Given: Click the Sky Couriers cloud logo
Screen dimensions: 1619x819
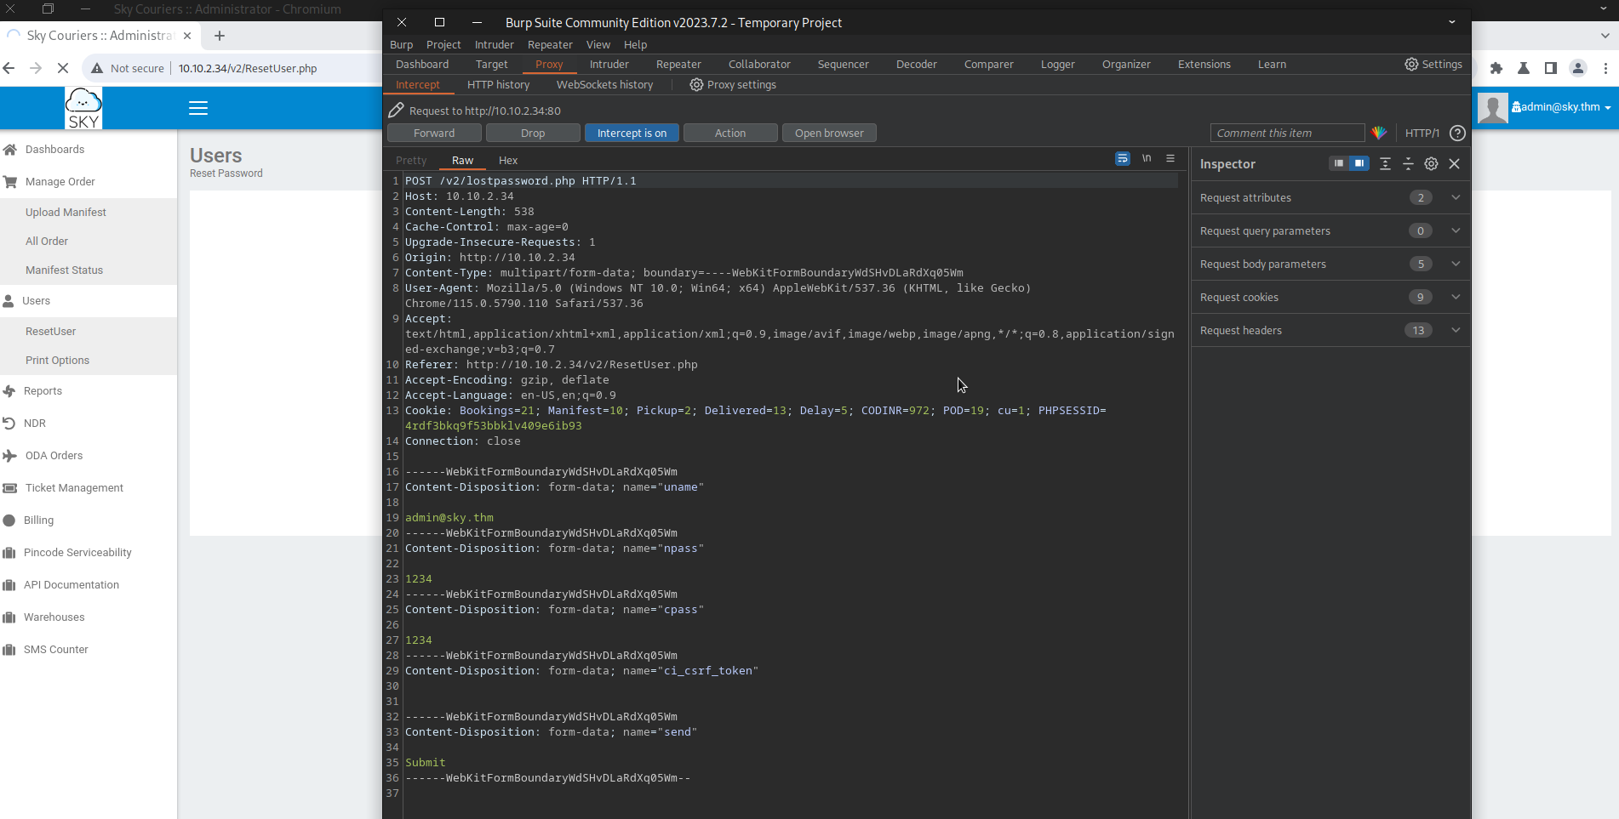Looking at the screenshot, I should tap(83, 108).
